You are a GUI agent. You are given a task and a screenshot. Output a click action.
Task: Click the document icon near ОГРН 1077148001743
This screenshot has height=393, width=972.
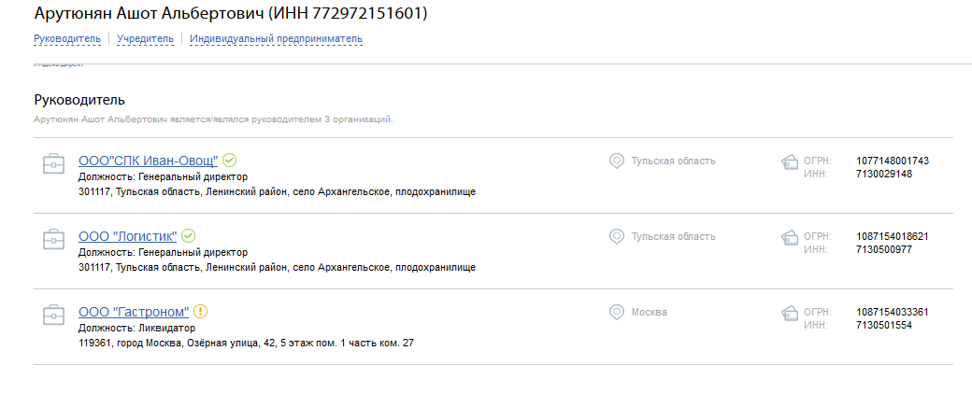pos(789,162)
